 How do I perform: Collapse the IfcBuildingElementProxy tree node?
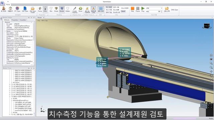[x=12, y=100]
